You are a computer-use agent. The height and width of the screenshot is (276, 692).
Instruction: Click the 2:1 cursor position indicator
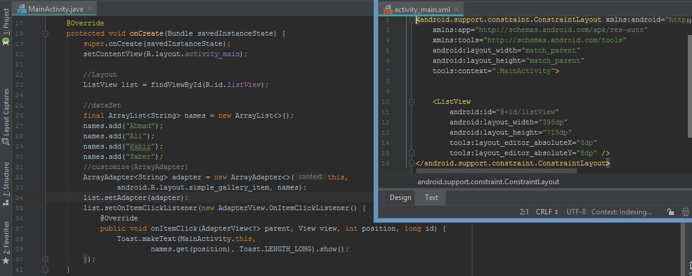coord(524,212)
